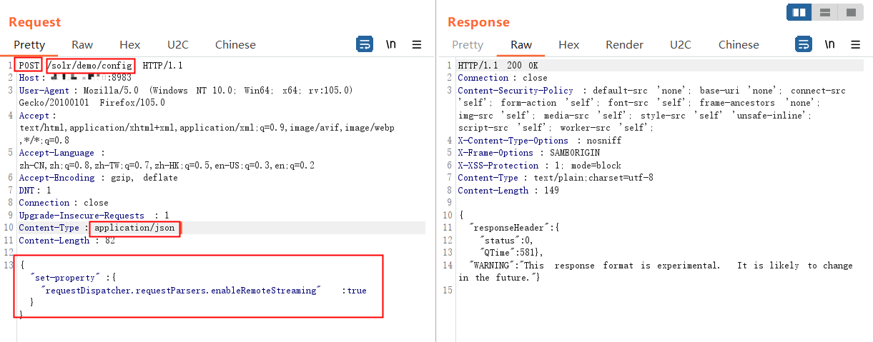This screenshot has width=873, height=342.
Task: Click X-XSS-Protection header in response
Action: tap(498, 166)
